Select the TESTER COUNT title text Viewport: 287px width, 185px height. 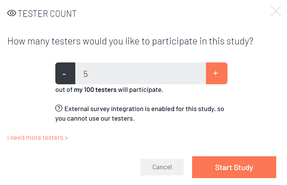pyautogui.click(x=47, y=14)
